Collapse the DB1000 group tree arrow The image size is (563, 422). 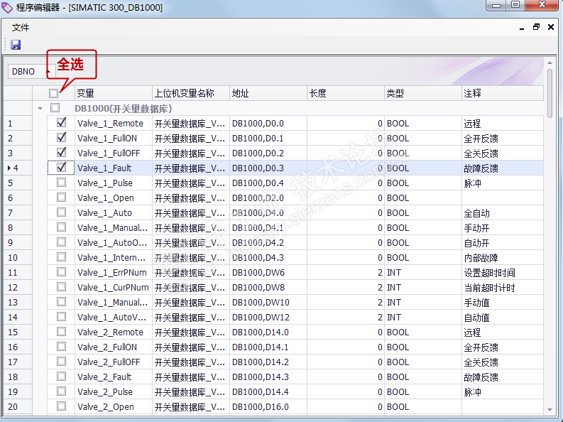tap(40, 108)
